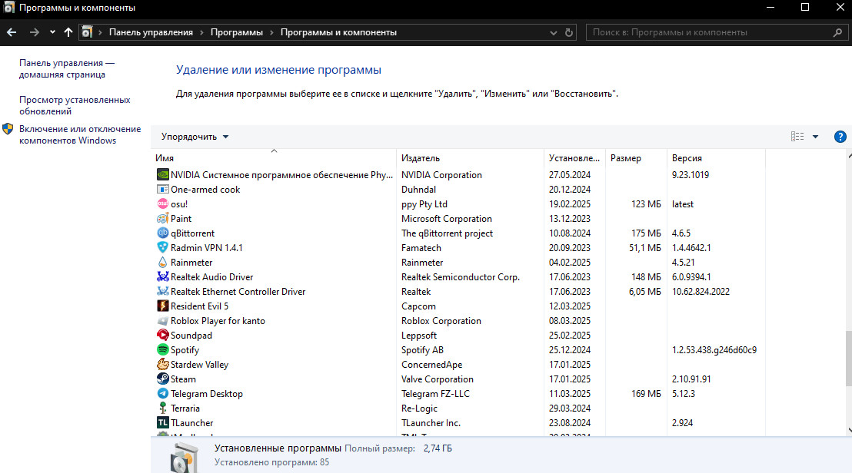This screenshot has width=852, height=473.
Task: Click the forward navigation arrow
Action: (35, 32)
